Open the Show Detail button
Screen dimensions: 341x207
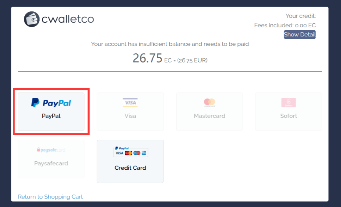(x=300, y=35)
